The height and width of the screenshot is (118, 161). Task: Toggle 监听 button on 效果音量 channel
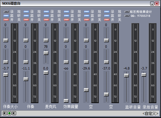[x=67, y=16]
